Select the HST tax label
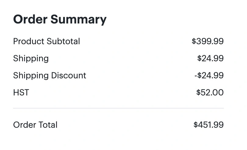 pos(21,92)
